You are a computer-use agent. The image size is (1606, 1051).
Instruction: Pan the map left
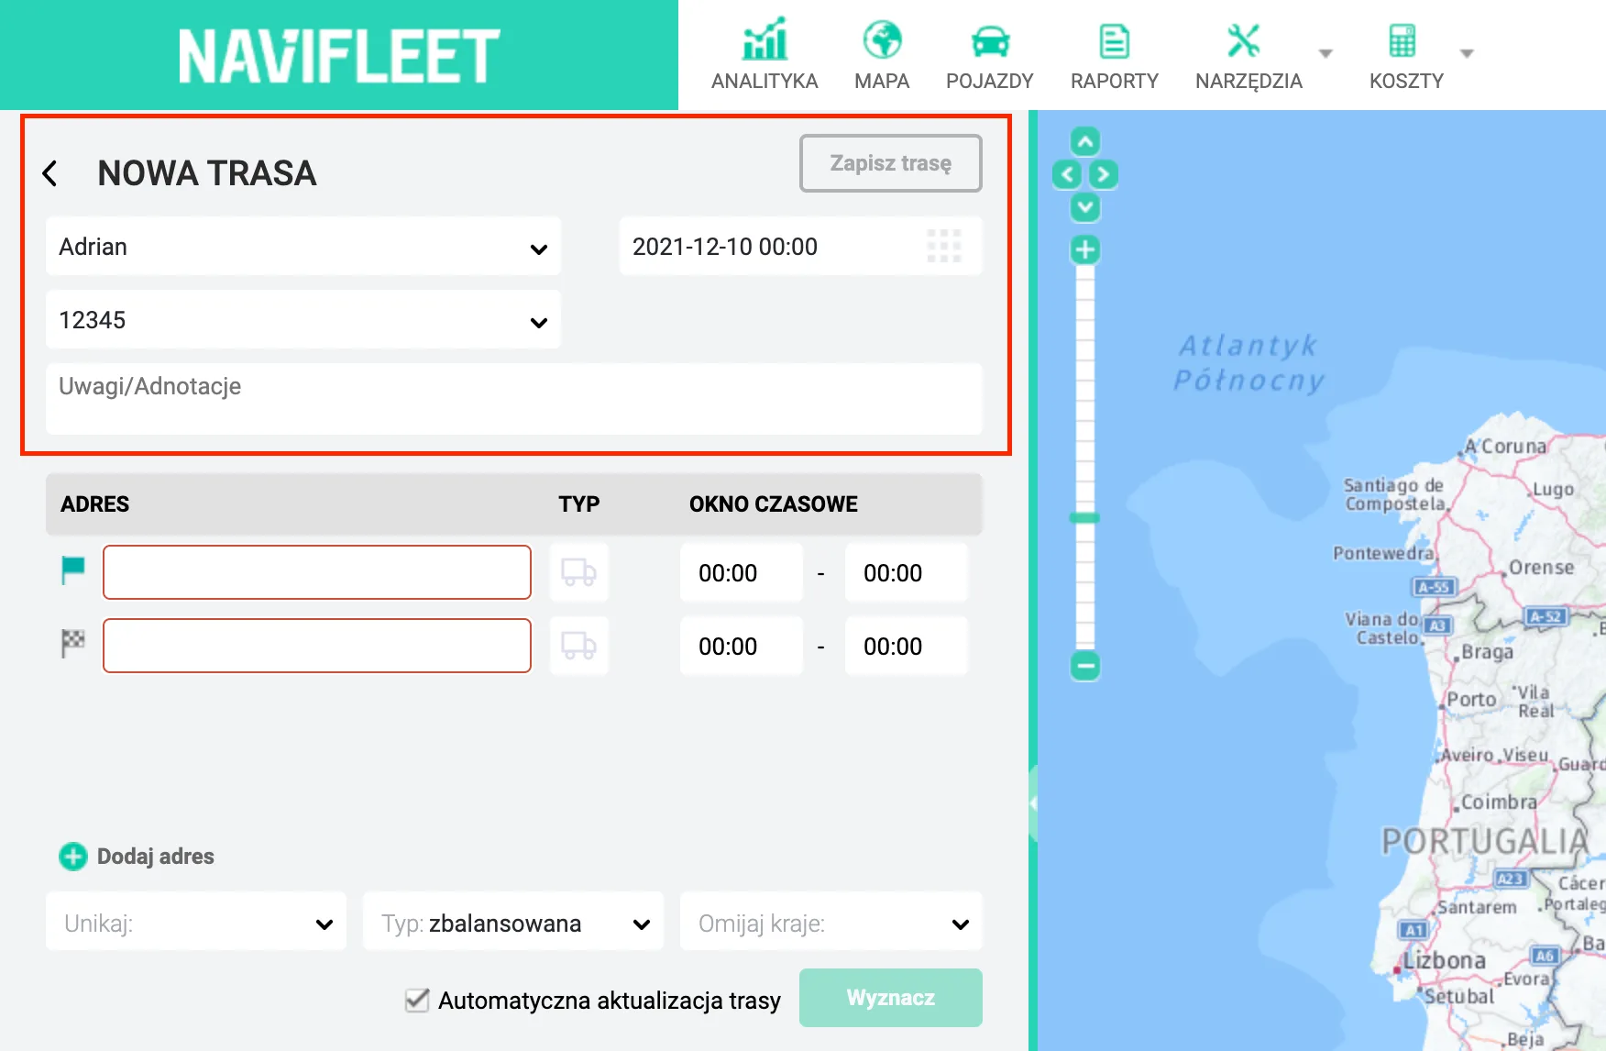pyautogui.click(x=1067, y=174)
